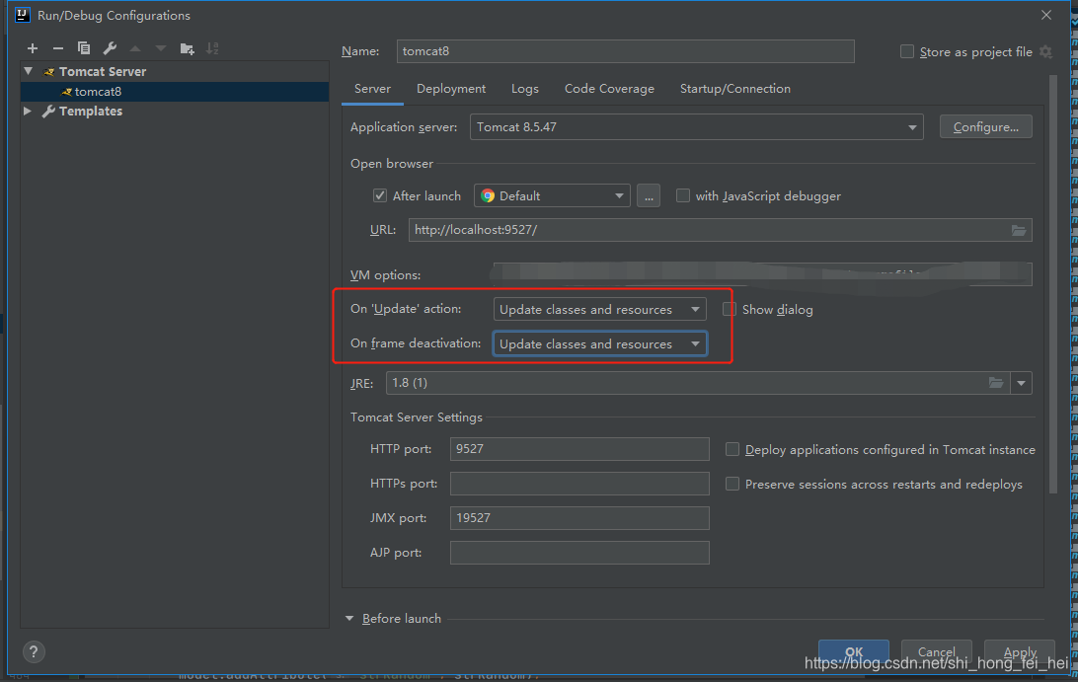Image resolution: width=1078 pixels, height=682 pixels.
Task: Open the help question mark icon
Action: [x=33, y=651]
